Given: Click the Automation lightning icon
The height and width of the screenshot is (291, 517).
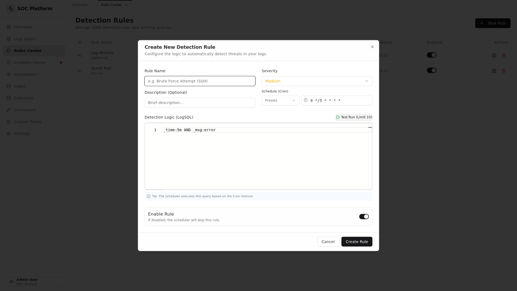Looking at the screenshot, I should tap(9, 74).
